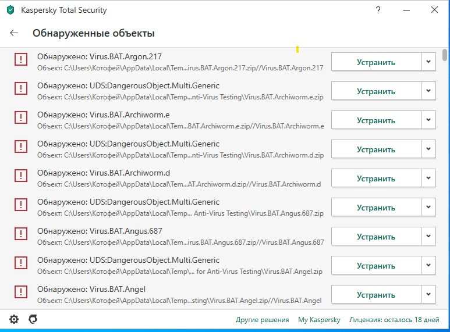Click Устранить for the Angel.zip object

pyautogui.click(x=376, y=265)
